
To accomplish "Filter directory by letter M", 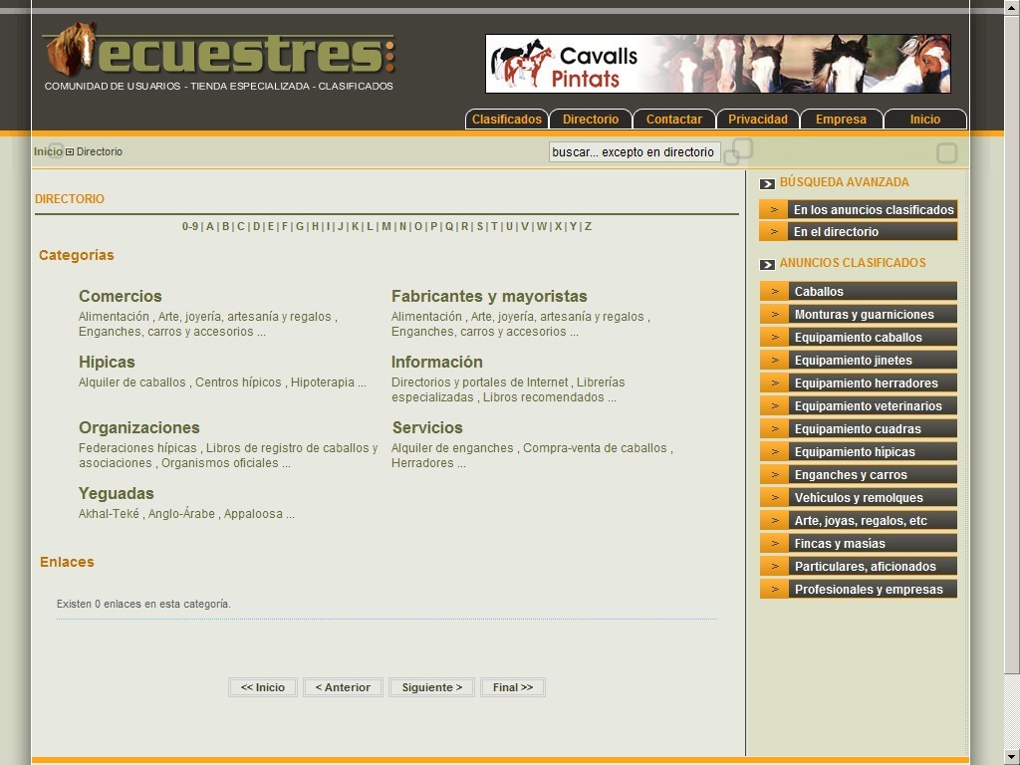I will [386, 227].
